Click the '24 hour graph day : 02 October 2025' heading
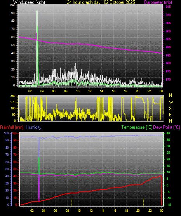 tap(101, 2)
